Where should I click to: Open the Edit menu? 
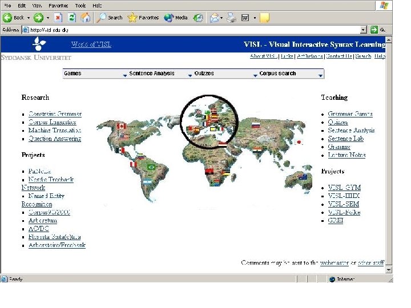click(22, 6)
